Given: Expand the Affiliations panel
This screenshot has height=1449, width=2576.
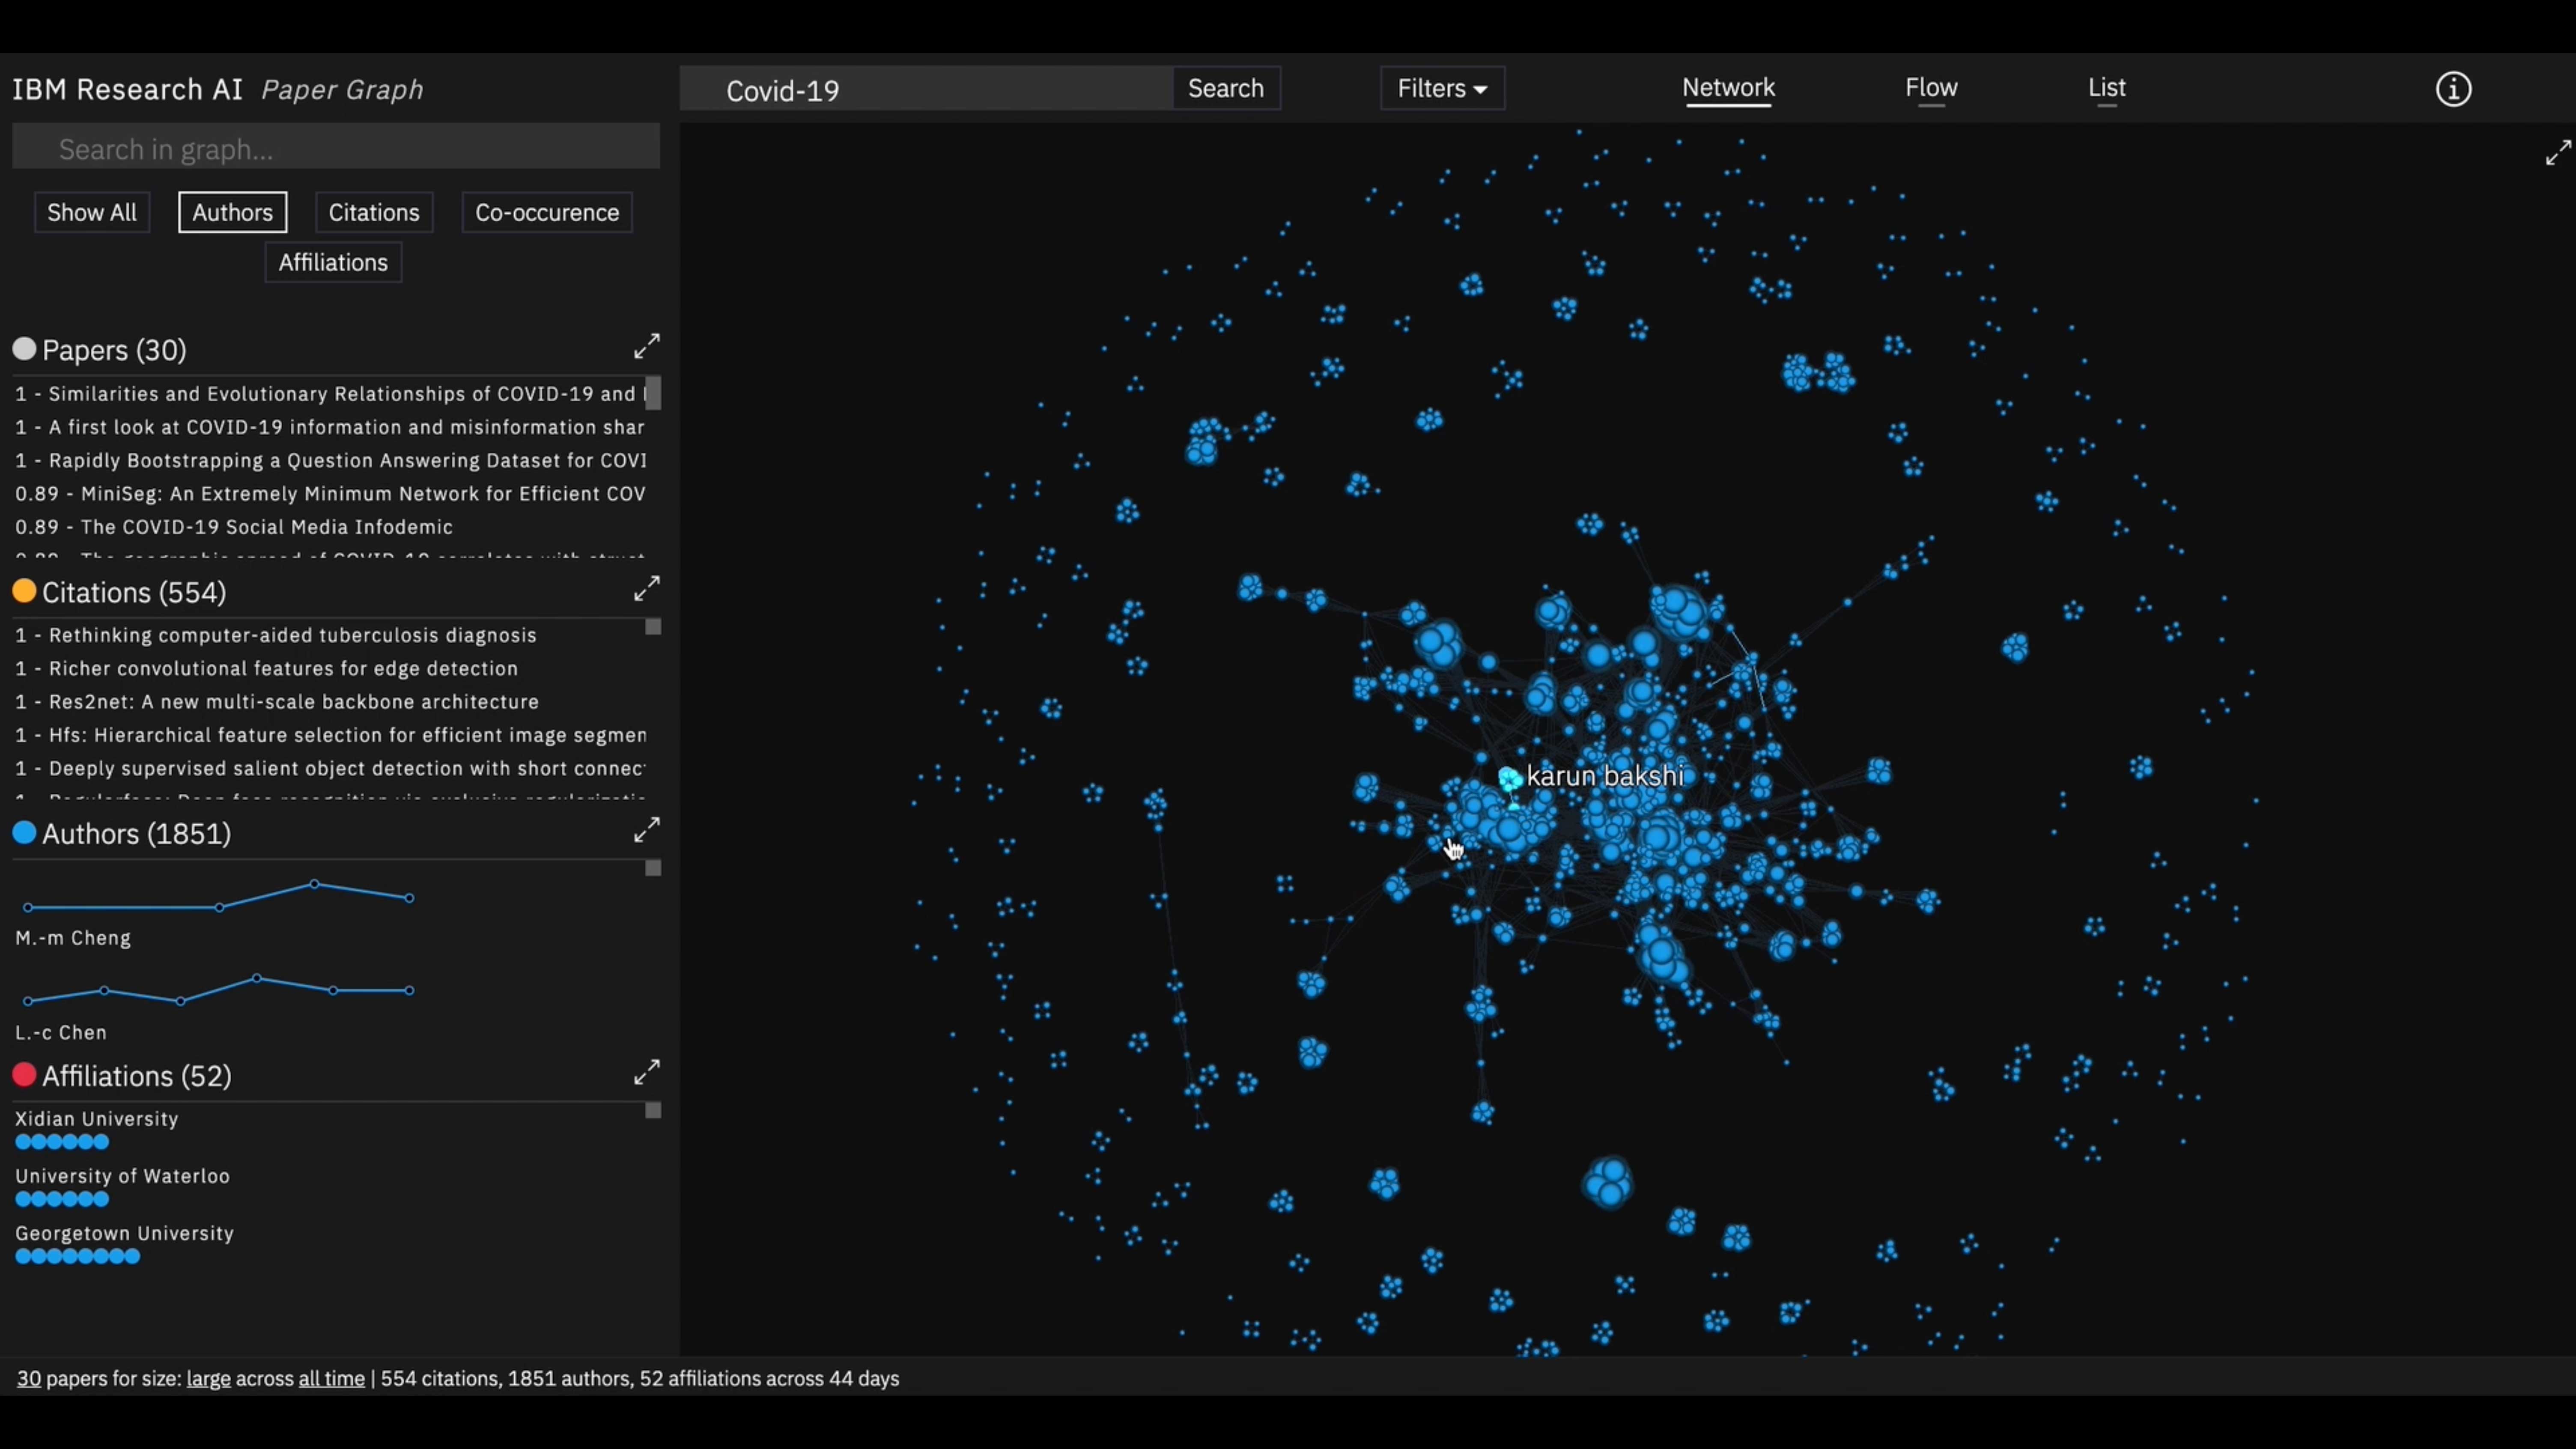Looking at the screenshot, I should [646, 1072].
